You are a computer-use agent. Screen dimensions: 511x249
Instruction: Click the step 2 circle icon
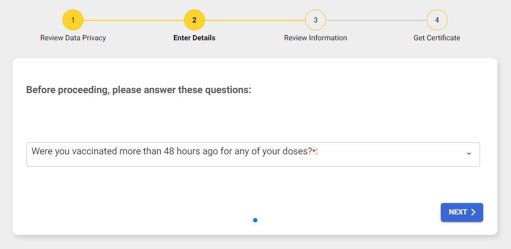tap(194, 20)
